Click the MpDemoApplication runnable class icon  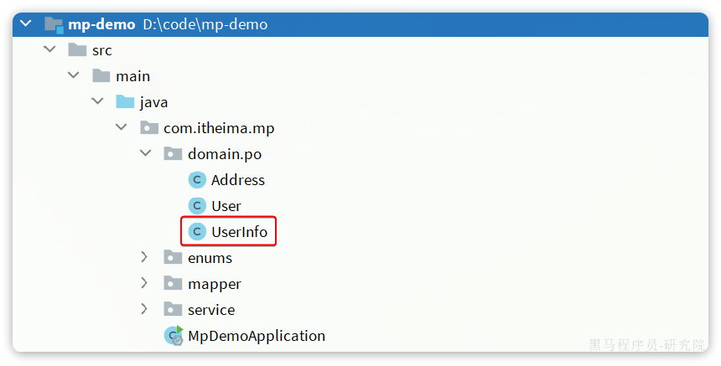[174, 336]
